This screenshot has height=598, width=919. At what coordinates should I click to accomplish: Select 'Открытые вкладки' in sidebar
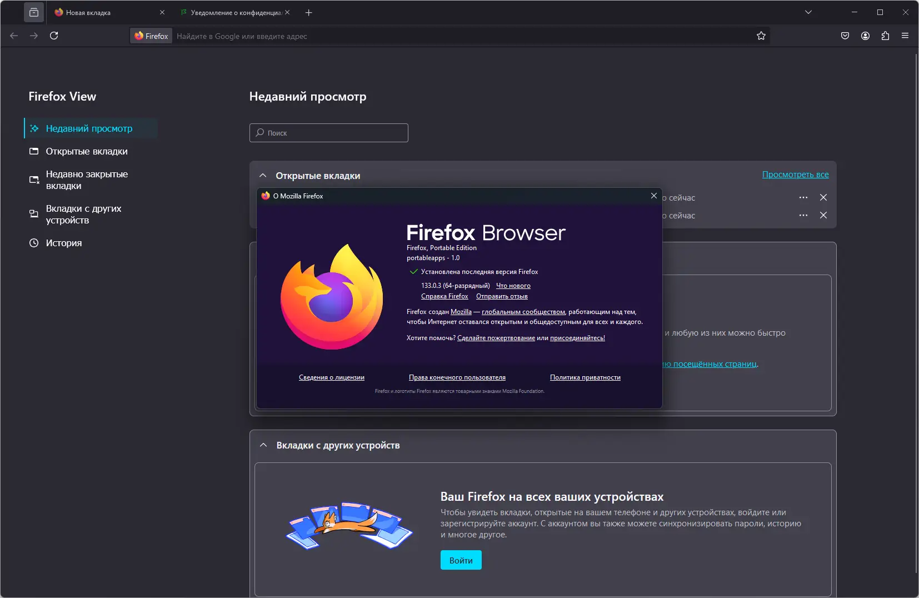coord(91,151)
